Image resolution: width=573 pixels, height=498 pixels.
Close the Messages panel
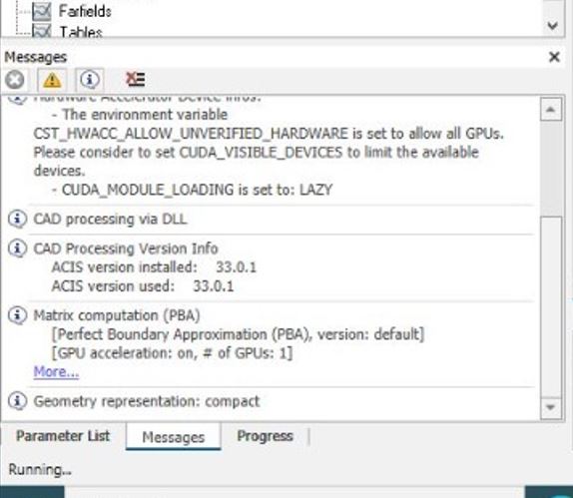[554, 57]
